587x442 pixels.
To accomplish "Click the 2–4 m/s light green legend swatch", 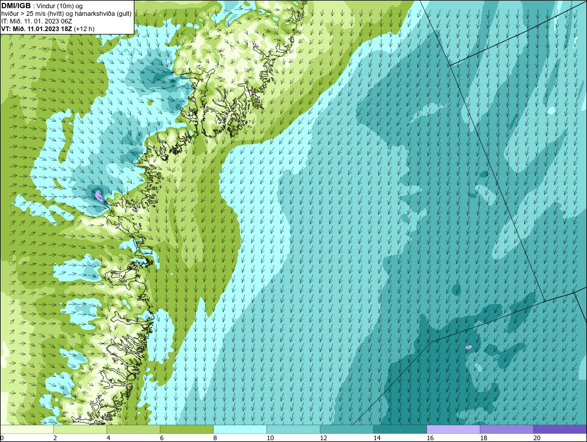I will click(x=80, y=429).
